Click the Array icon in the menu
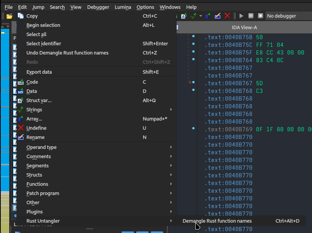This screenshot has height=233, width=312. [21, 119]
